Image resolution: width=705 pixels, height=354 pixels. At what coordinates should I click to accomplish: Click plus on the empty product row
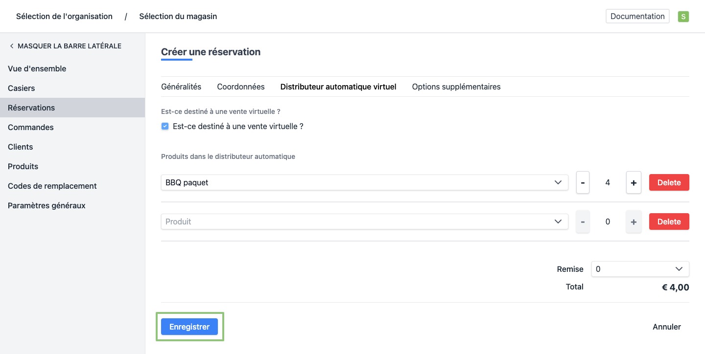point(634,222)
